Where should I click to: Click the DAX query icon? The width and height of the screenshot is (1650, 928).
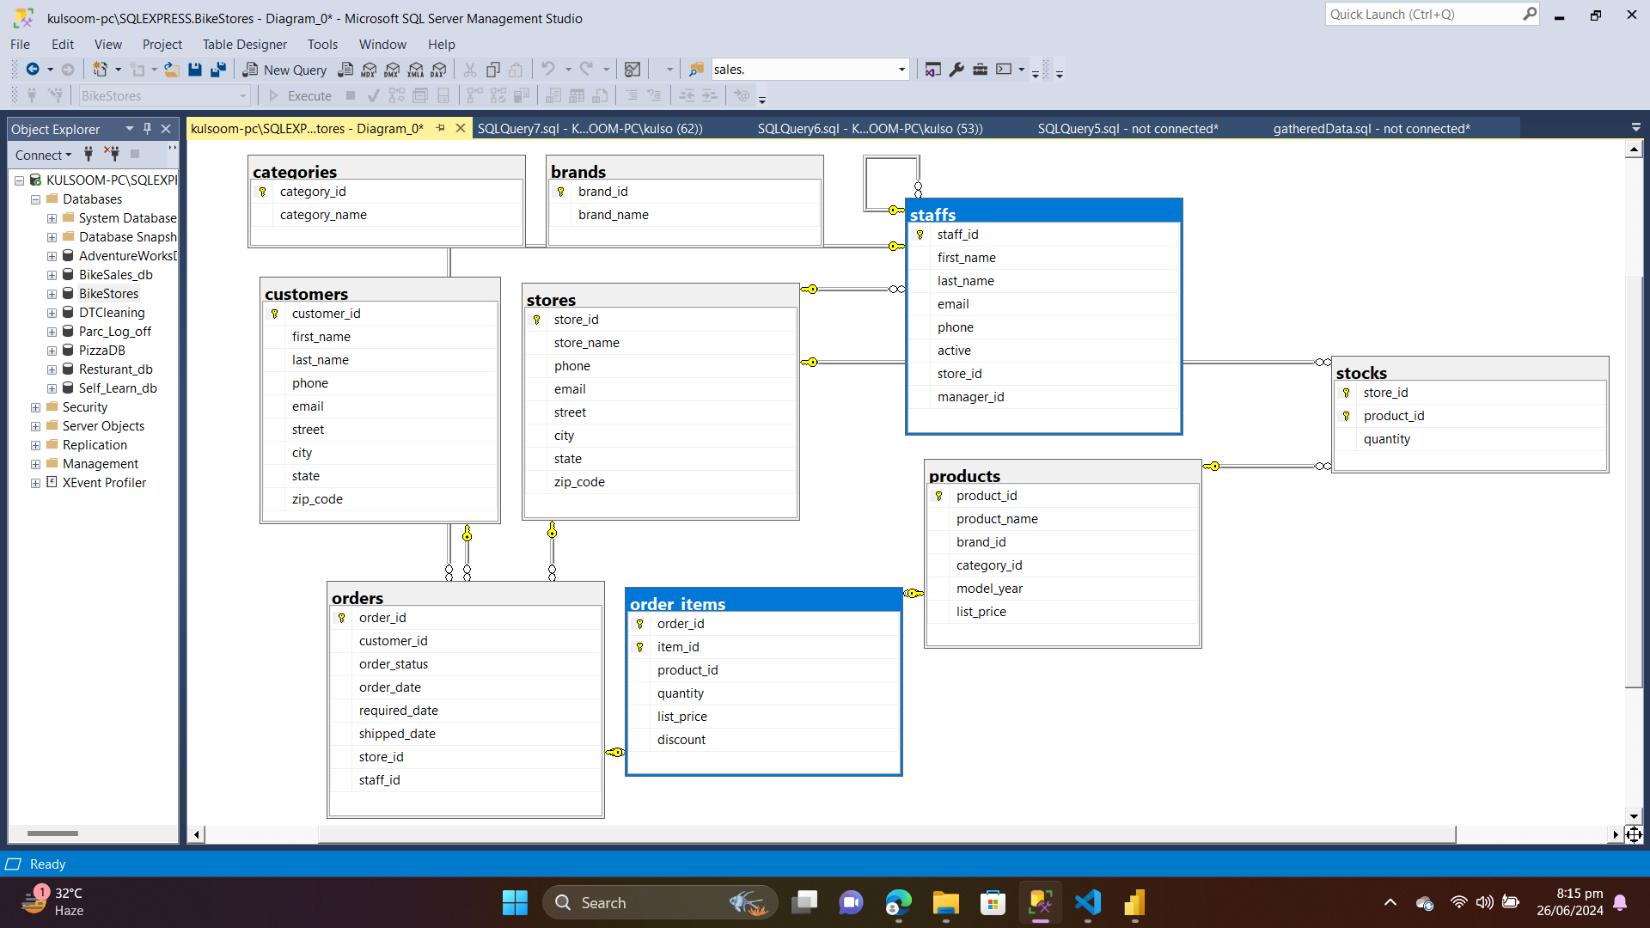[x=439, y=70]
